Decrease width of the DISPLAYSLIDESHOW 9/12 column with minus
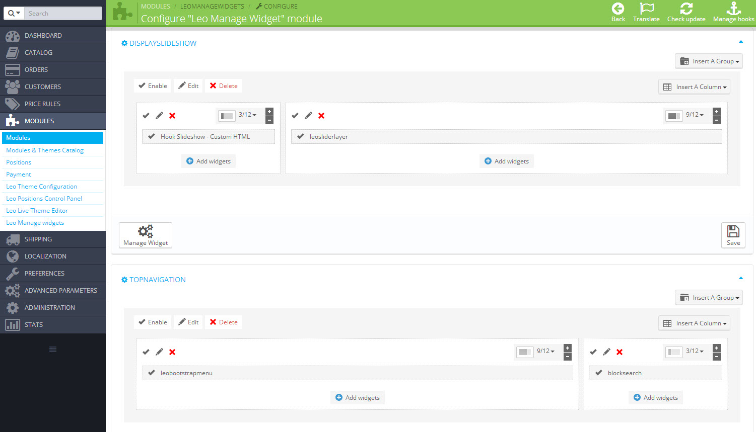 717,120
